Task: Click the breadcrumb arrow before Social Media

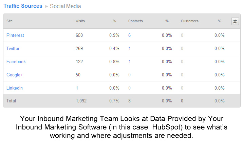Action: [x=46, y=6]
